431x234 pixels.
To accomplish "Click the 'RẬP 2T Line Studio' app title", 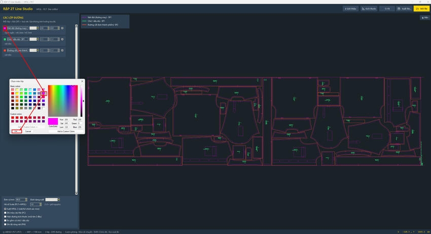I will (x=18, y=9).
